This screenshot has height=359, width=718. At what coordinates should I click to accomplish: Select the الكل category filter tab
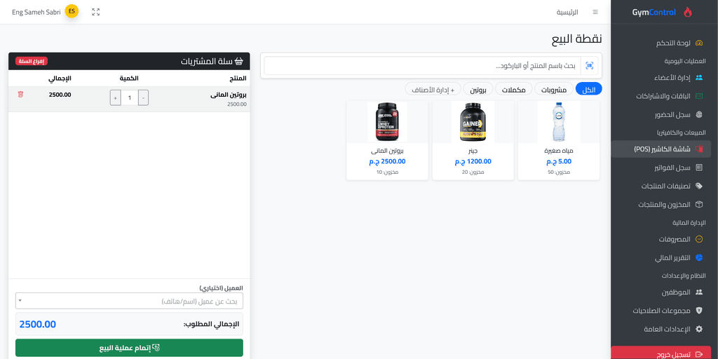[x=588, y=89]
